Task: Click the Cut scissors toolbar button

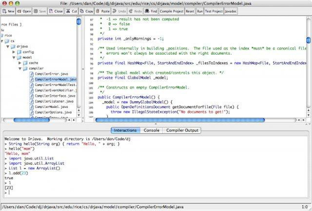Action: coord(71,11)
